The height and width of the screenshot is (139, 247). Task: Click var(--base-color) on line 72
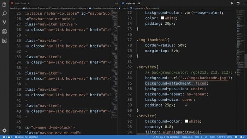tap(203, 13)
